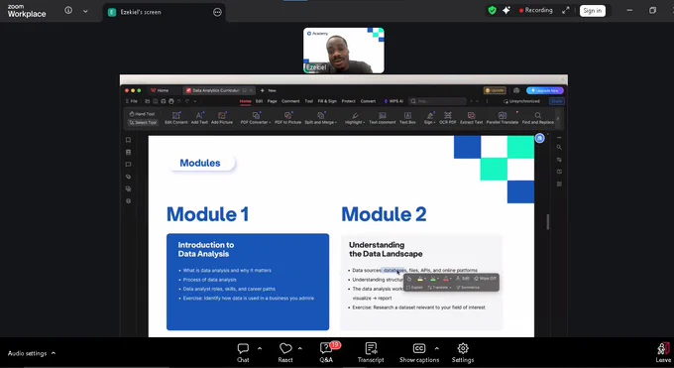This screenshot has width=674, height=368.
Task: Open the Tool ribbon tab
Action: pos(308,101)
